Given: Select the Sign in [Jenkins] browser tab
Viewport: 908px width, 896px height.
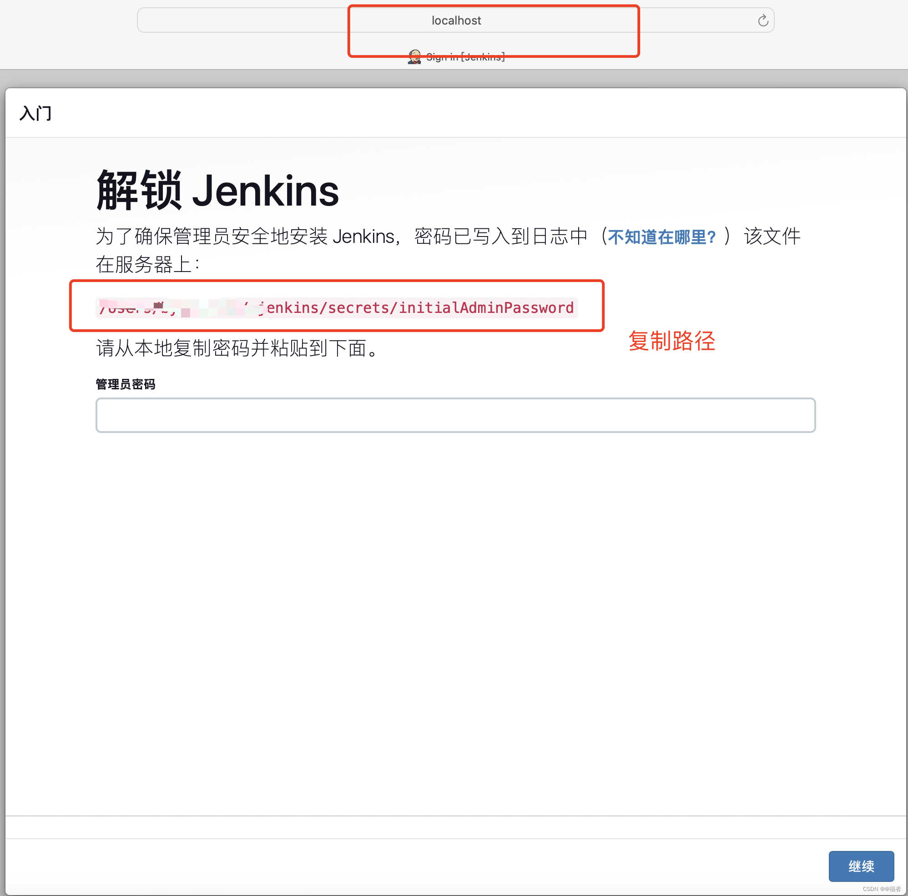Looking at the screenshot, I should (x=456, y=57).
